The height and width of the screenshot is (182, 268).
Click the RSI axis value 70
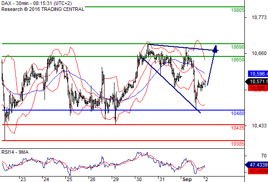pyautogui.click(x=264, y=156)
